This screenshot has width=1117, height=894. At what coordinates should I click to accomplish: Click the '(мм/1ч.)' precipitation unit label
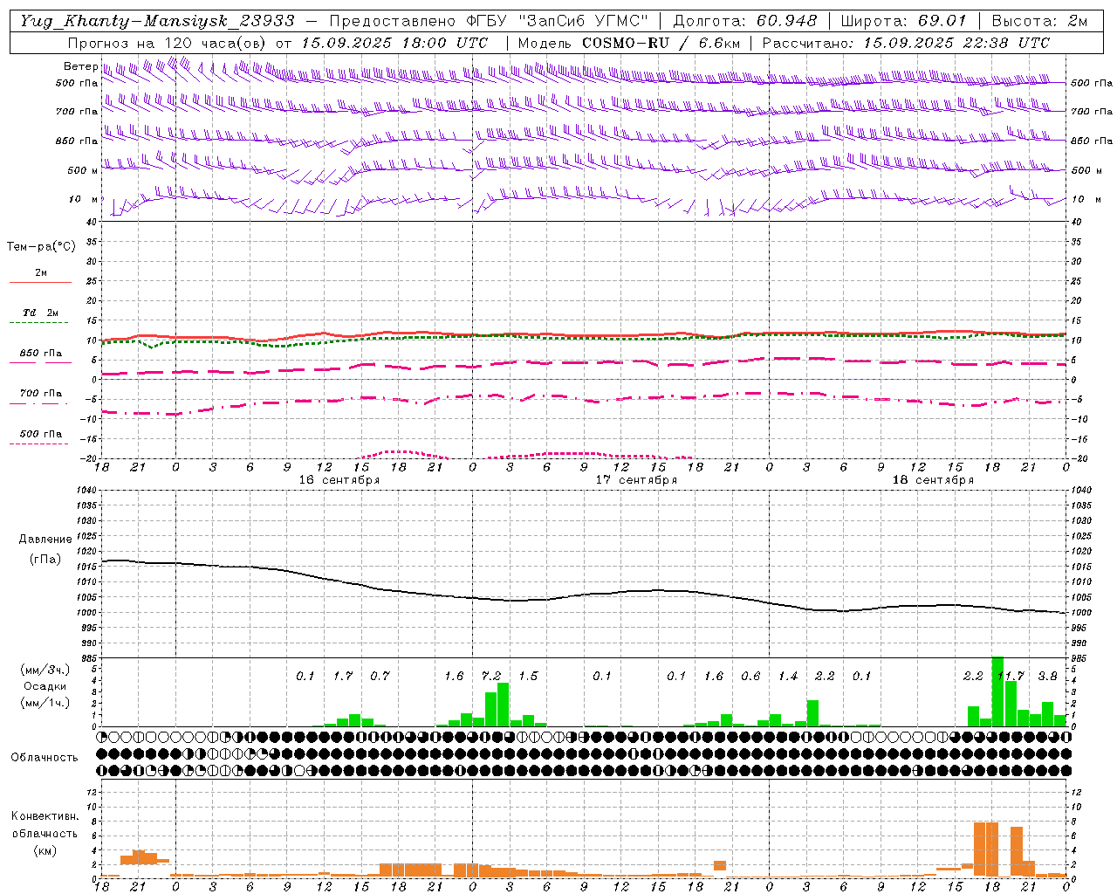click(45, 703)
